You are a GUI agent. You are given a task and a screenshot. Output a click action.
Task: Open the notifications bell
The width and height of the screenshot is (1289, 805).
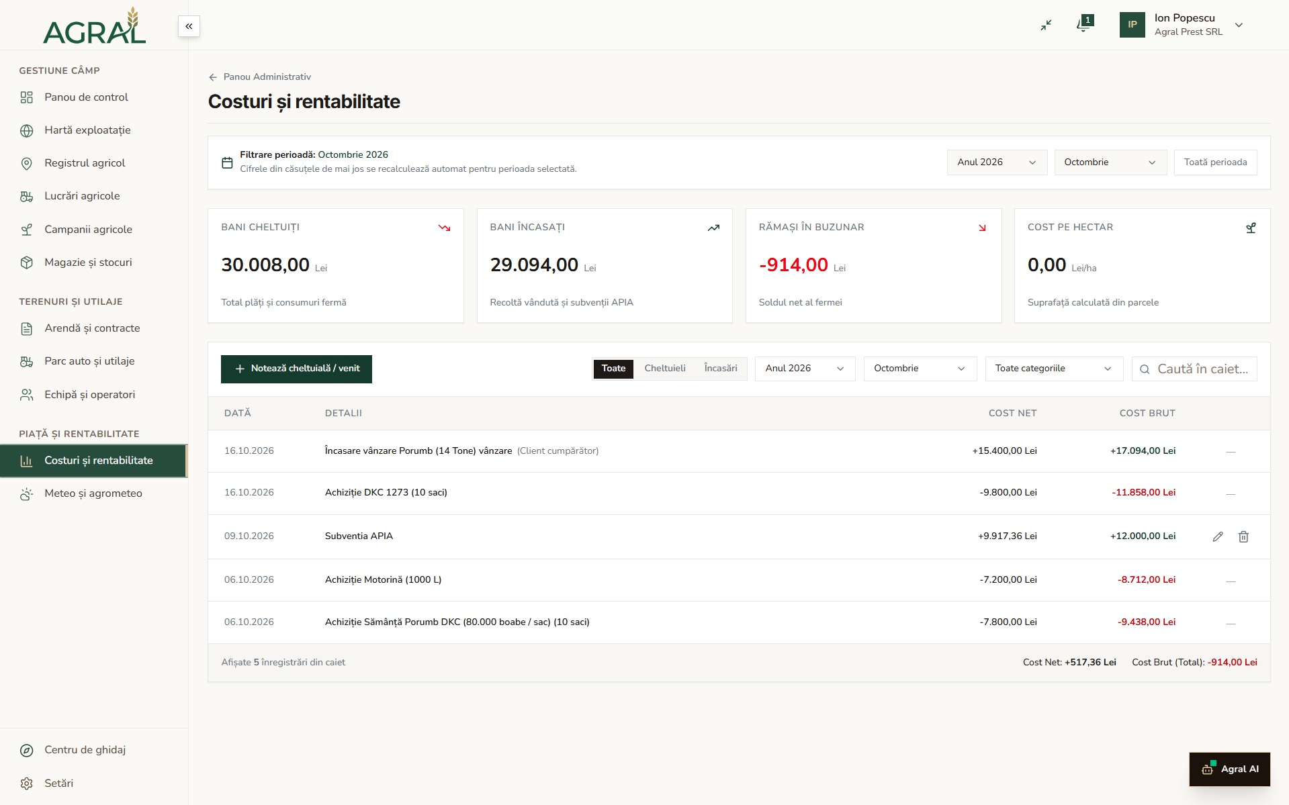pyautogui.click(x=1083, y=25)
